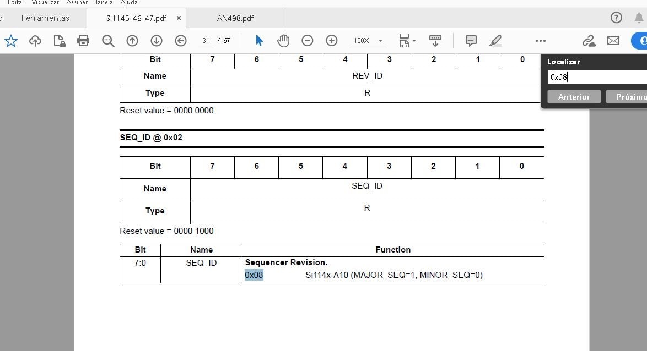
Task: Click the previous view left arrow icon
Action: coord(181,40)
